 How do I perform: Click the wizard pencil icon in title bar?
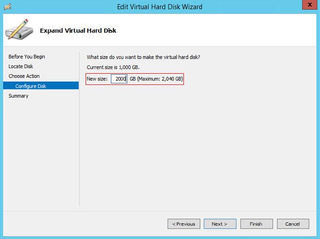point(7,7)
